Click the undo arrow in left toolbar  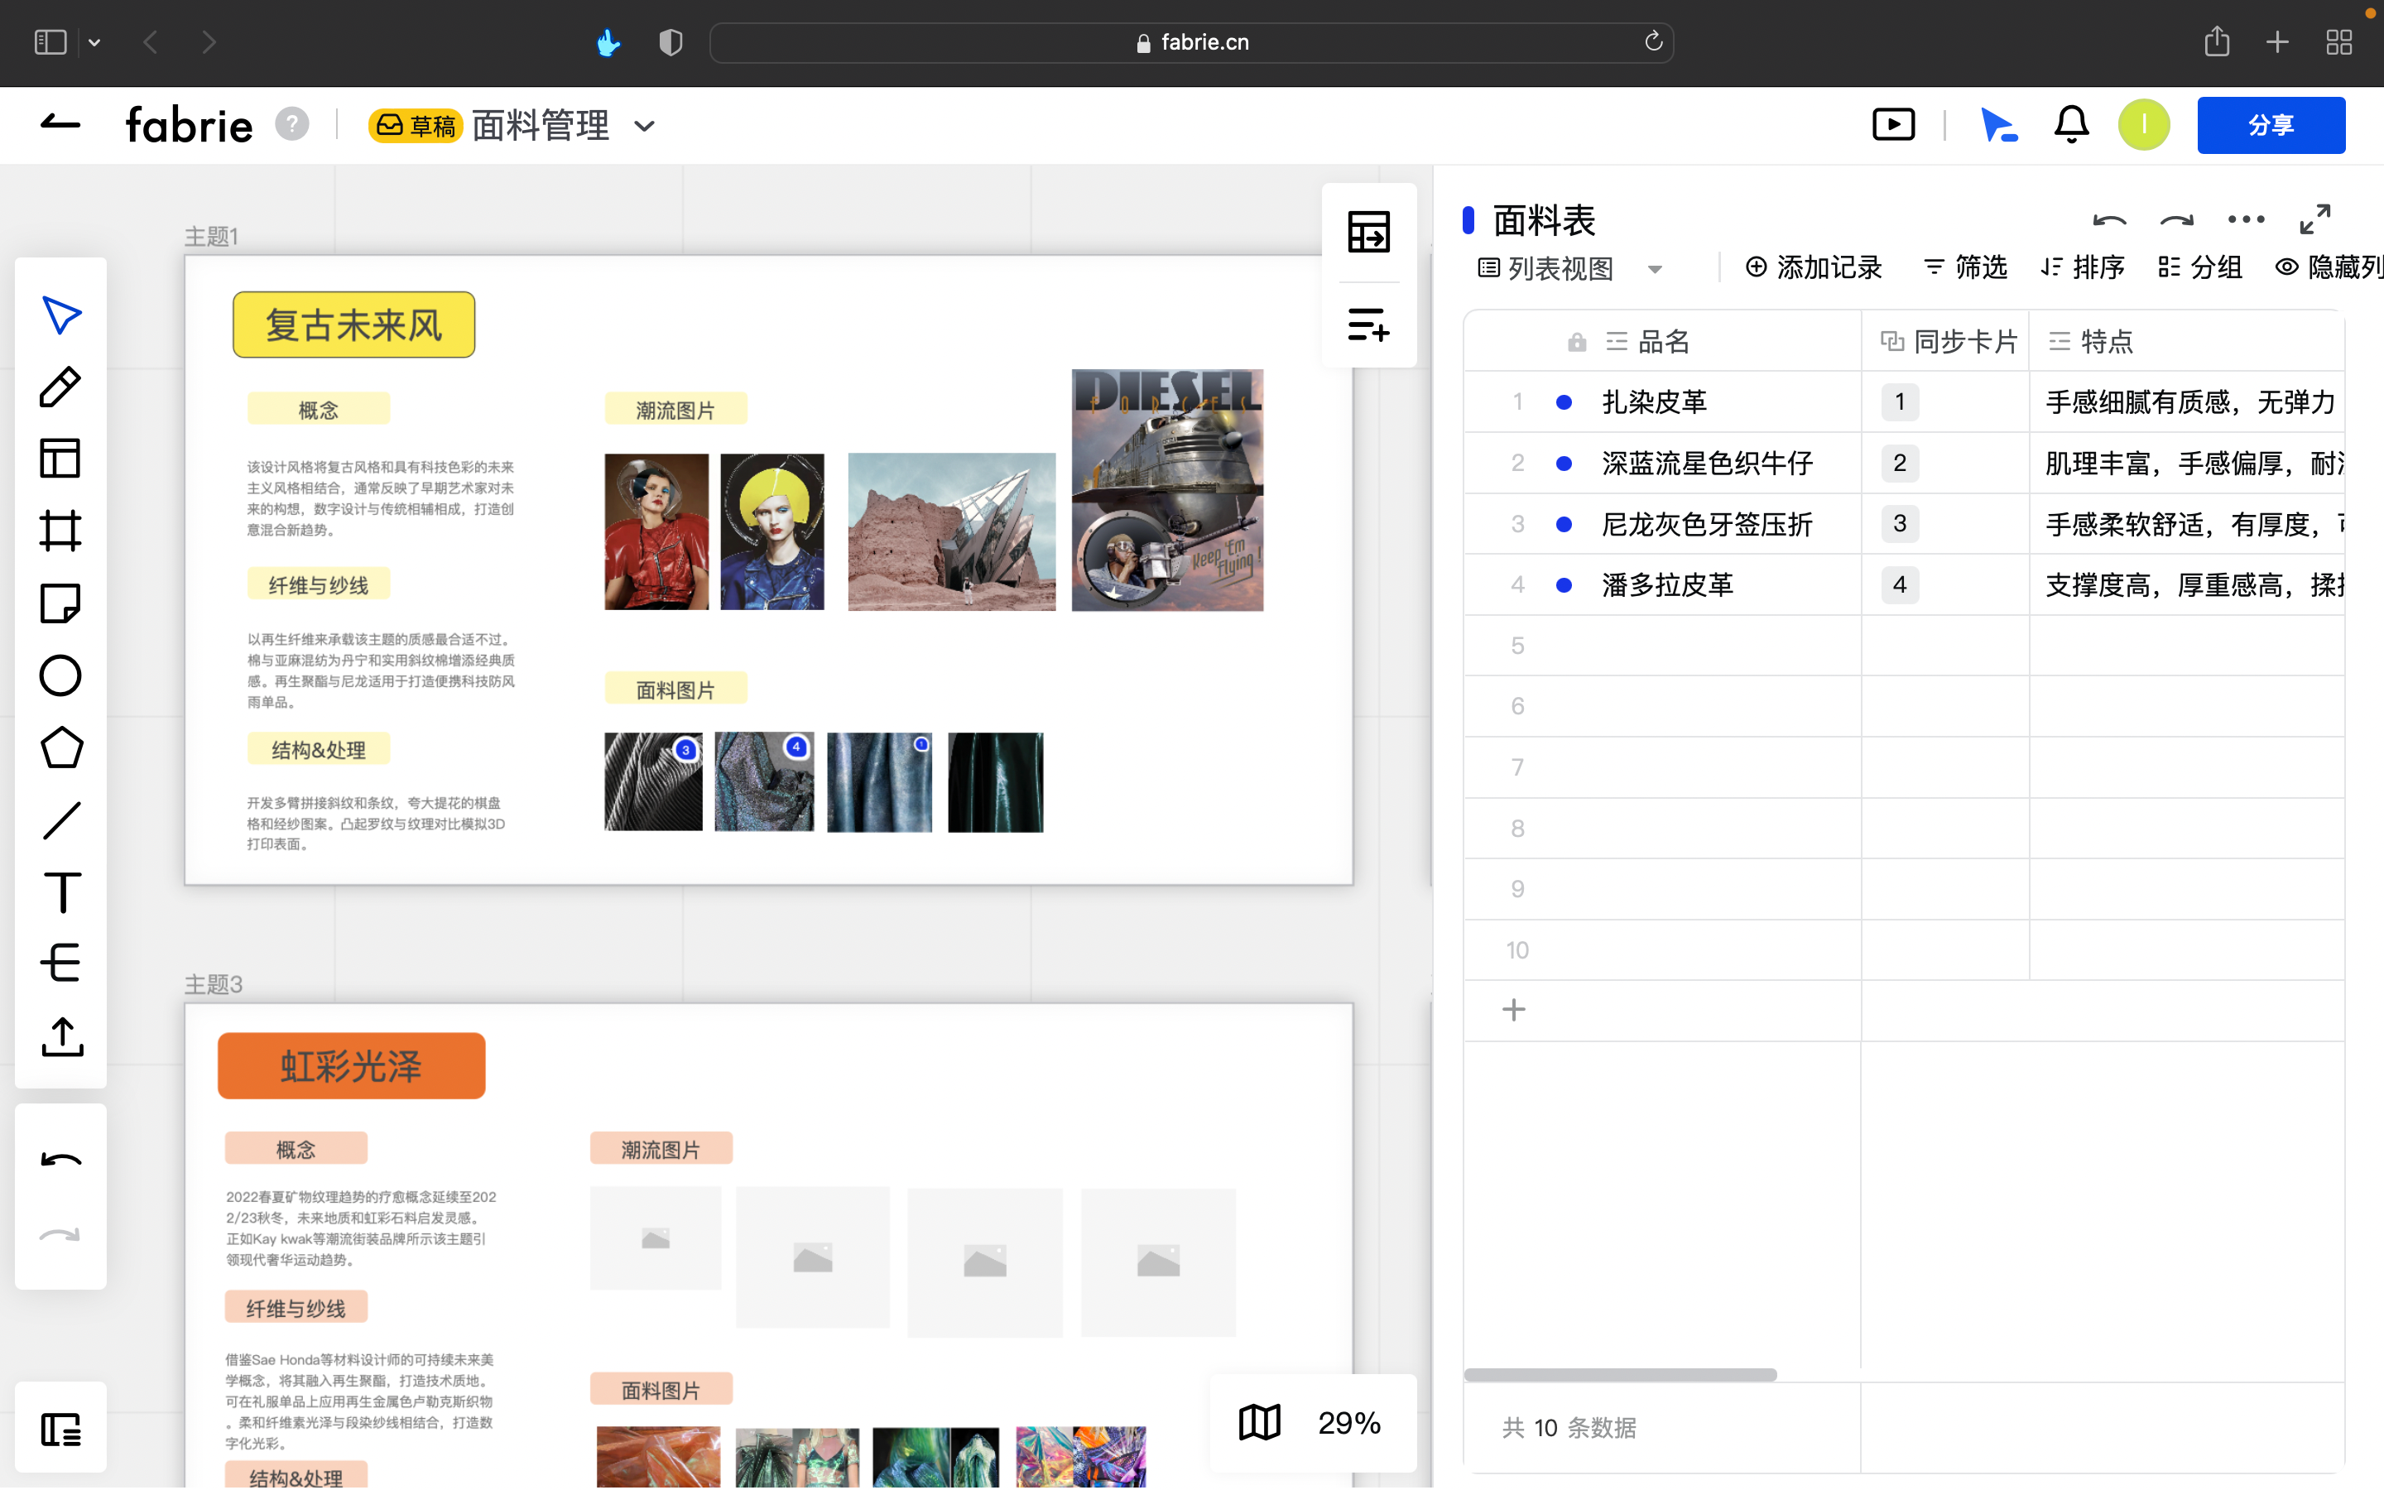(60, 1161)
